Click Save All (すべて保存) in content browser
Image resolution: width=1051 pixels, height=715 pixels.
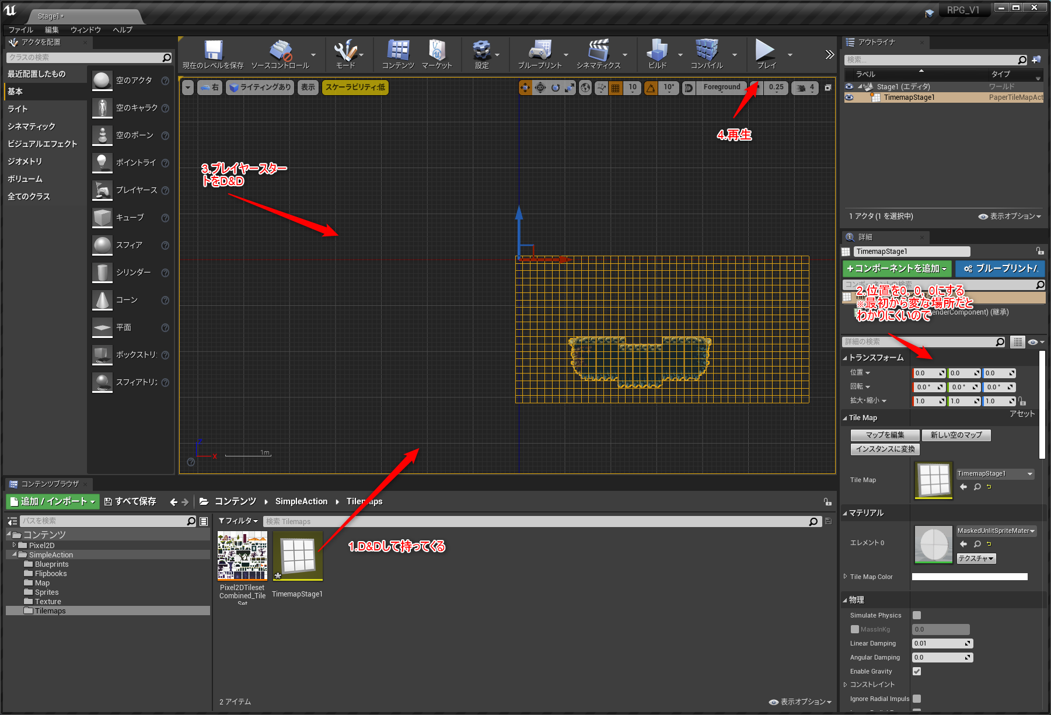(130, 501)
